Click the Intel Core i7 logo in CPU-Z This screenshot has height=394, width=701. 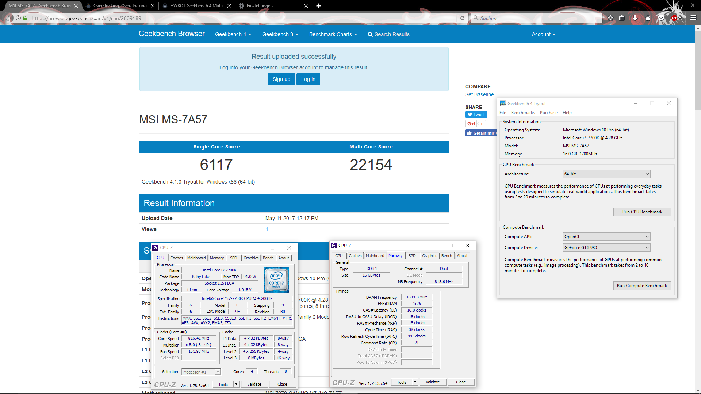pyautogui.click(x=276, y=280)
